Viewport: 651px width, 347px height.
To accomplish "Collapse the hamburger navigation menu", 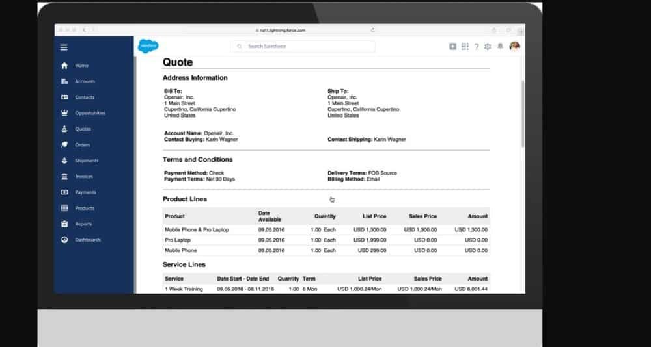I will coord(64,47).
